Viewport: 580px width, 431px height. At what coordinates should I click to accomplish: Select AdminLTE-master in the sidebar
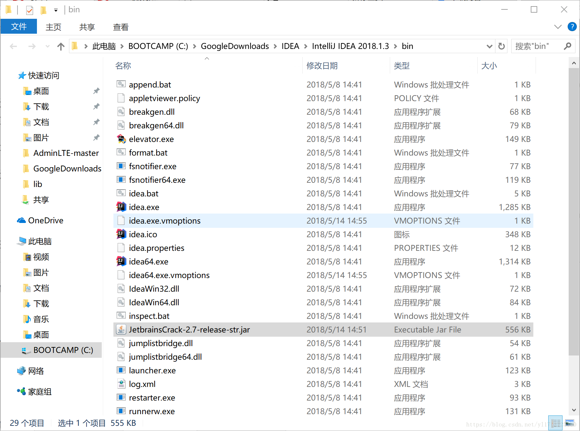[x=66, y=153]
